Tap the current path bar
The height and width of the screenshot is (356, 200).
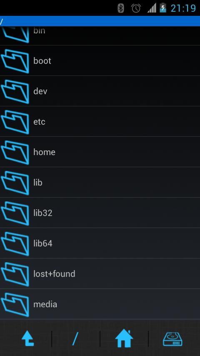pyautogui.click(x=100, y=21)
